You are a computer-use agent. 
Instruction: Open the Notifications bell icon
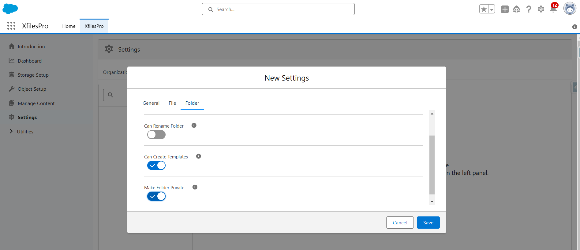(553, 9)
